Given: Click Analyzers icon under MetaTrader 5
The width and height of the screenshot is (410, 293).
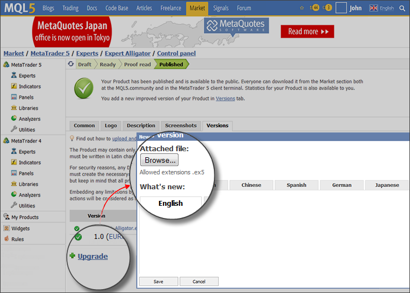Looking at the screenshot, I should tap(14, 118).
